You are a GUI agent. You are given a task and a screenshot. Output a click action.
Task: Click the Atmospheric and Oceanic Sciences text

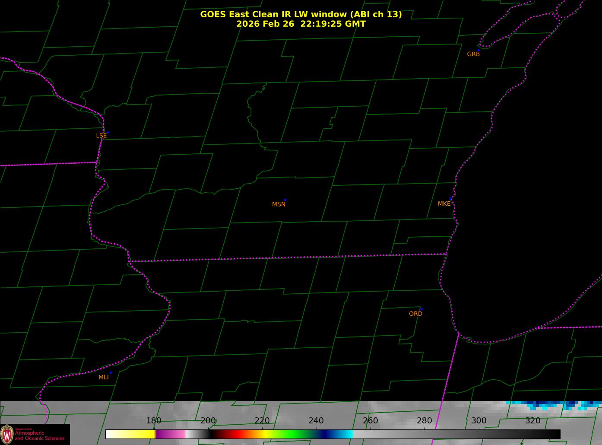pos(40,435)
